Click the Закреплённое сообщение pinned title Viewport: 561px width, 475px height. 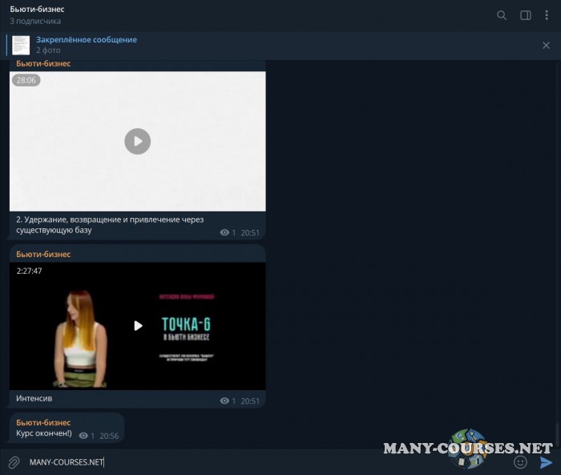point(87,40)
